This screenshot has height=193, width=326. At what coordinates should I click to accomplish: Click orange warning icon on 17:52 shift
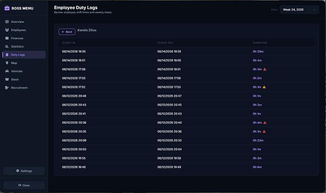click(264, 87)
